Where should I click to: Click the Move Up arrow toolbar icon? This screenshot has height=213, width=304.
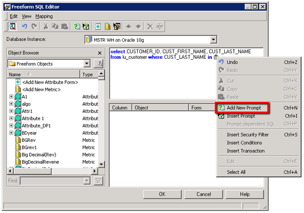[129, 27]
